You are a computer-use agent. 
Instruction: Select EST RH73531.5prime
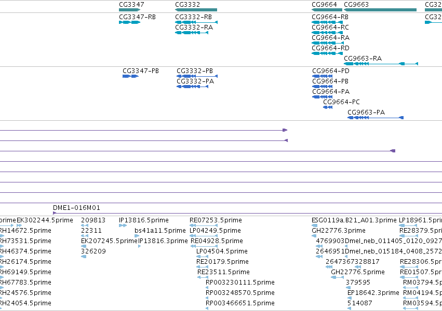[x=25, y=241]
